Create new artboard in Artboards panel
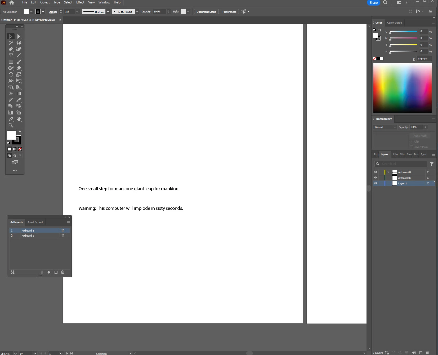This screenshot has height=355, width=438. coord(56,272)
